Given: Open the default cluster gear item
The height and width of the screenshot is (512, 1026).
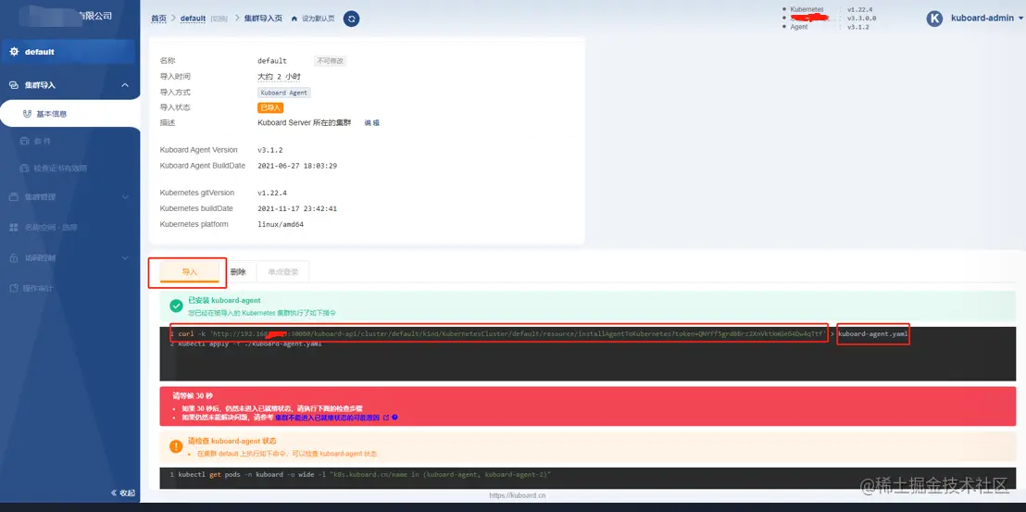Looking at the screenshot, I should (x=68, y=52).
